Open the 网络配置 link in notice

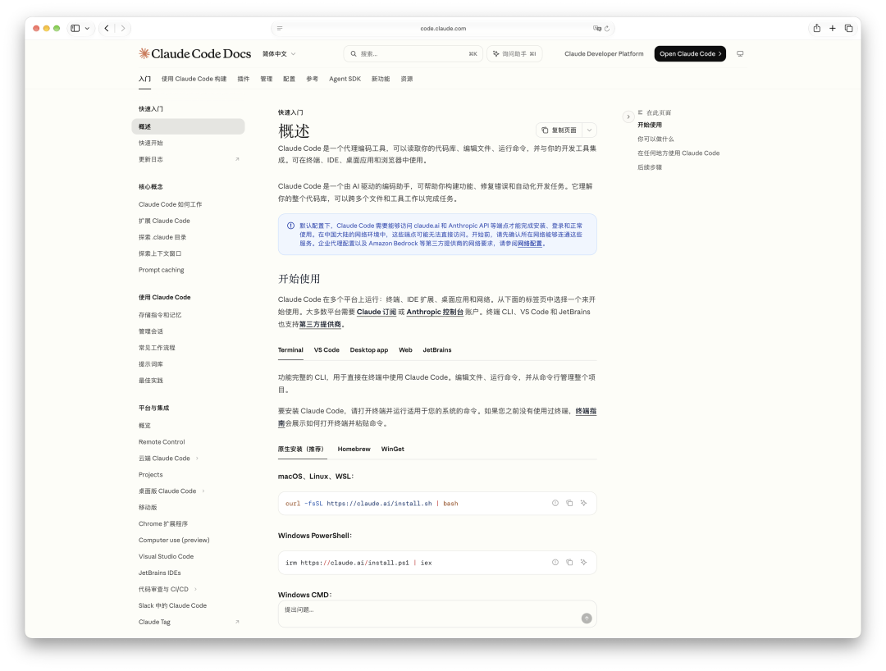530,244
